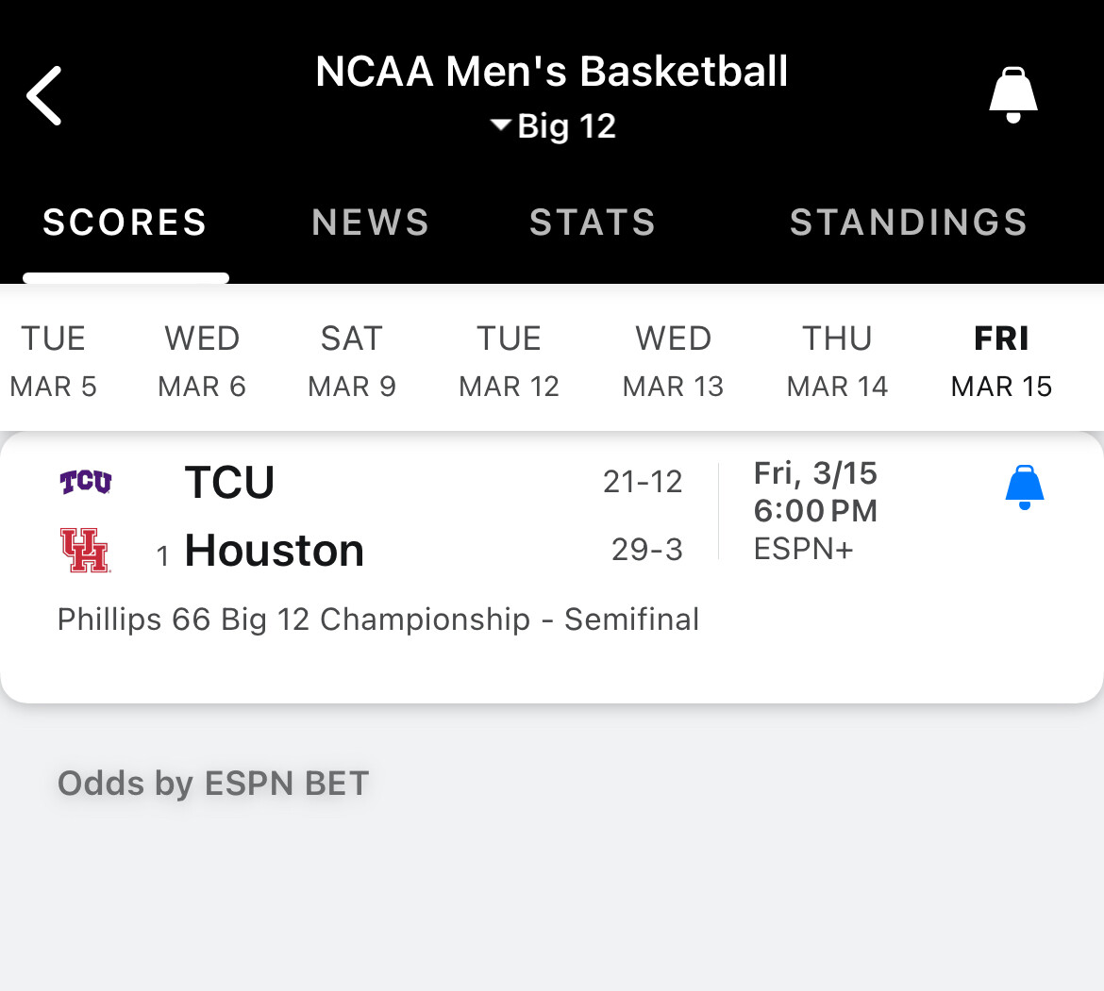Select Sat Mar 9 date
This screenshot has width=1104, height=991.
click(352, 361)
